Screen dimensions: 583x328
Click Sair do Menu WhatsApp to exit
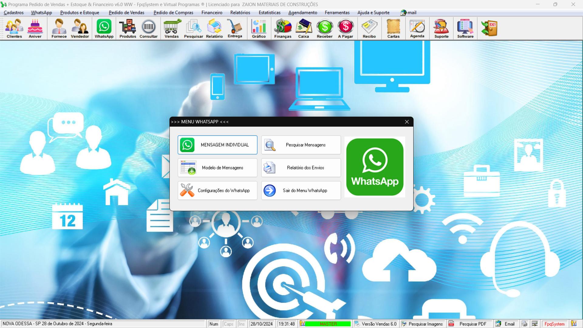pos(301,190)
